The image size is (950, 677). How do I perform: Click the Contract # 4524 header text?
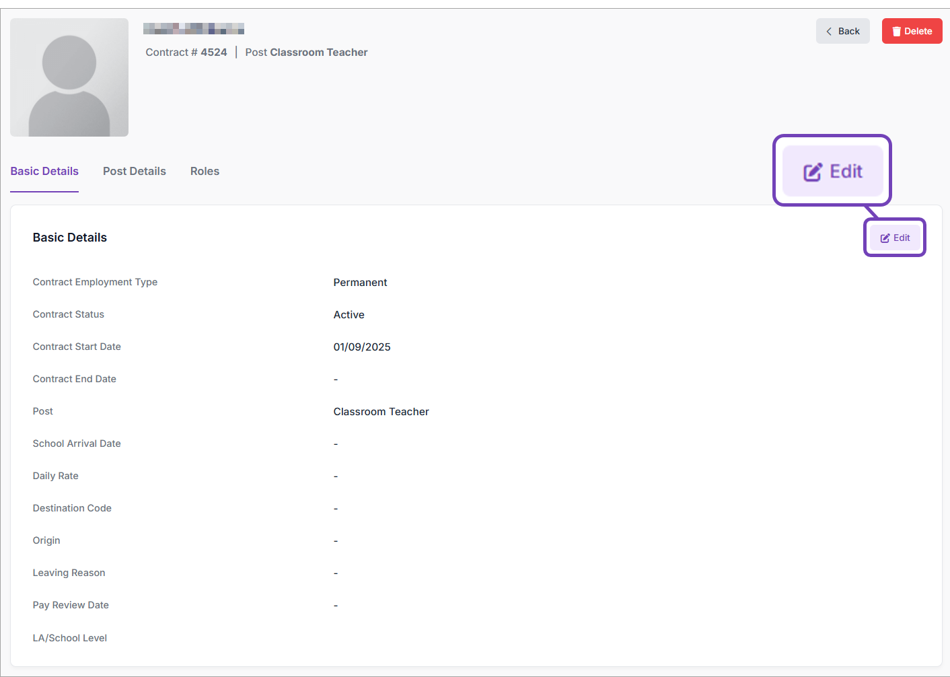(x=186, y=52)
